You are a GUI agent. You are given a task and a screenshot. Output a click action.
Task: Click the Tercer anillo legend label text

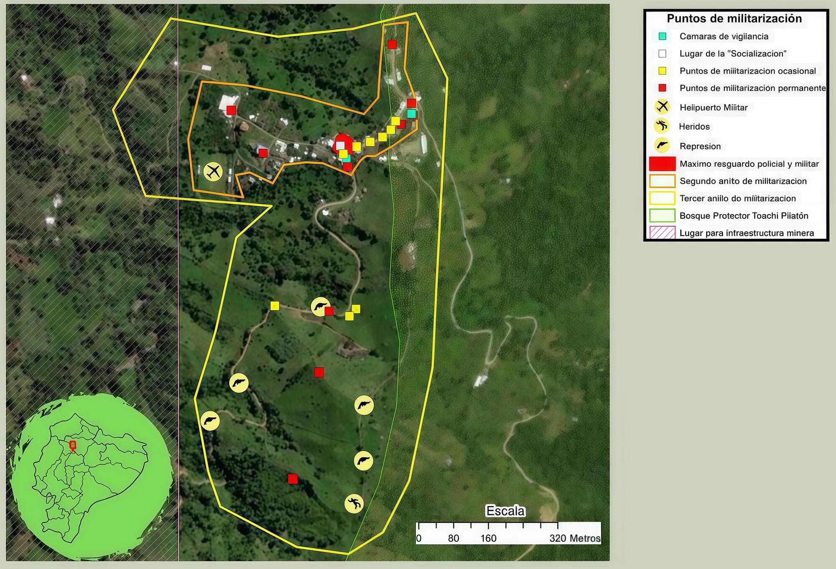click(x=737, y=198)
